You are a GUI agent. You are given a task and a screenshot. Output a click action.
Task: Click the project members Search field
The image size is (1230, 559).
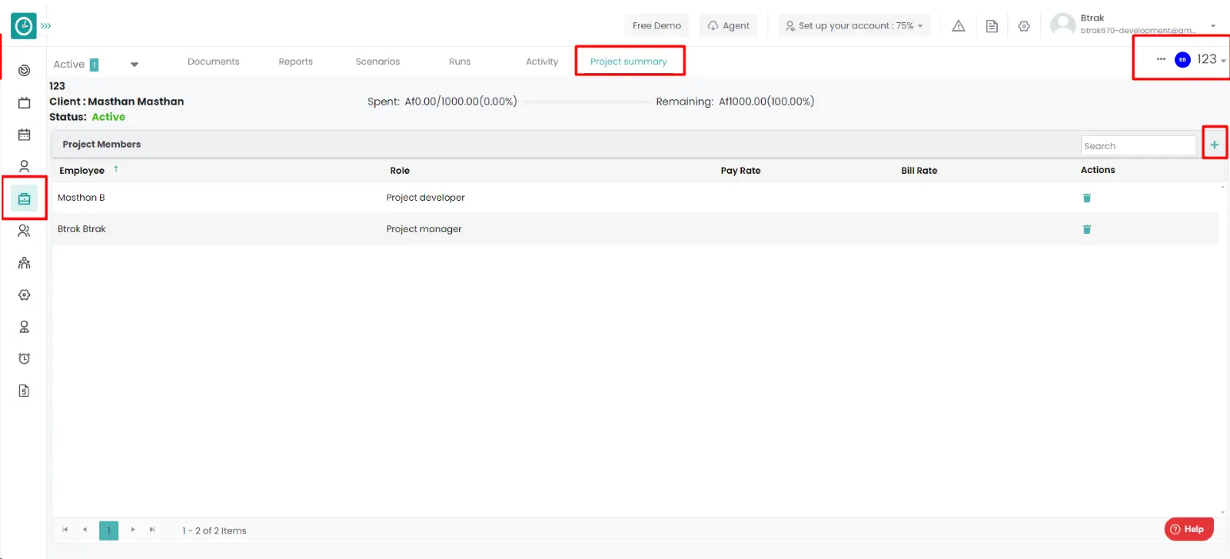[1138, 146]
